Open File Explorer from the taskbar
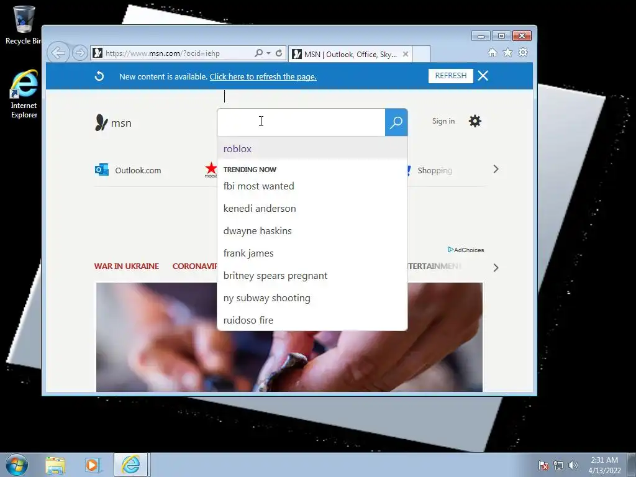Viewport: 636px width, 477px height. point(55,465)
